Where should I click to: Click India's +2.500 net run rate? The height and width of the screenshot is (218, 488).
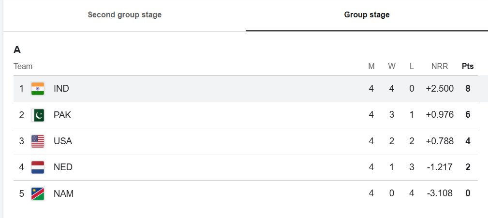coord(440,89)
